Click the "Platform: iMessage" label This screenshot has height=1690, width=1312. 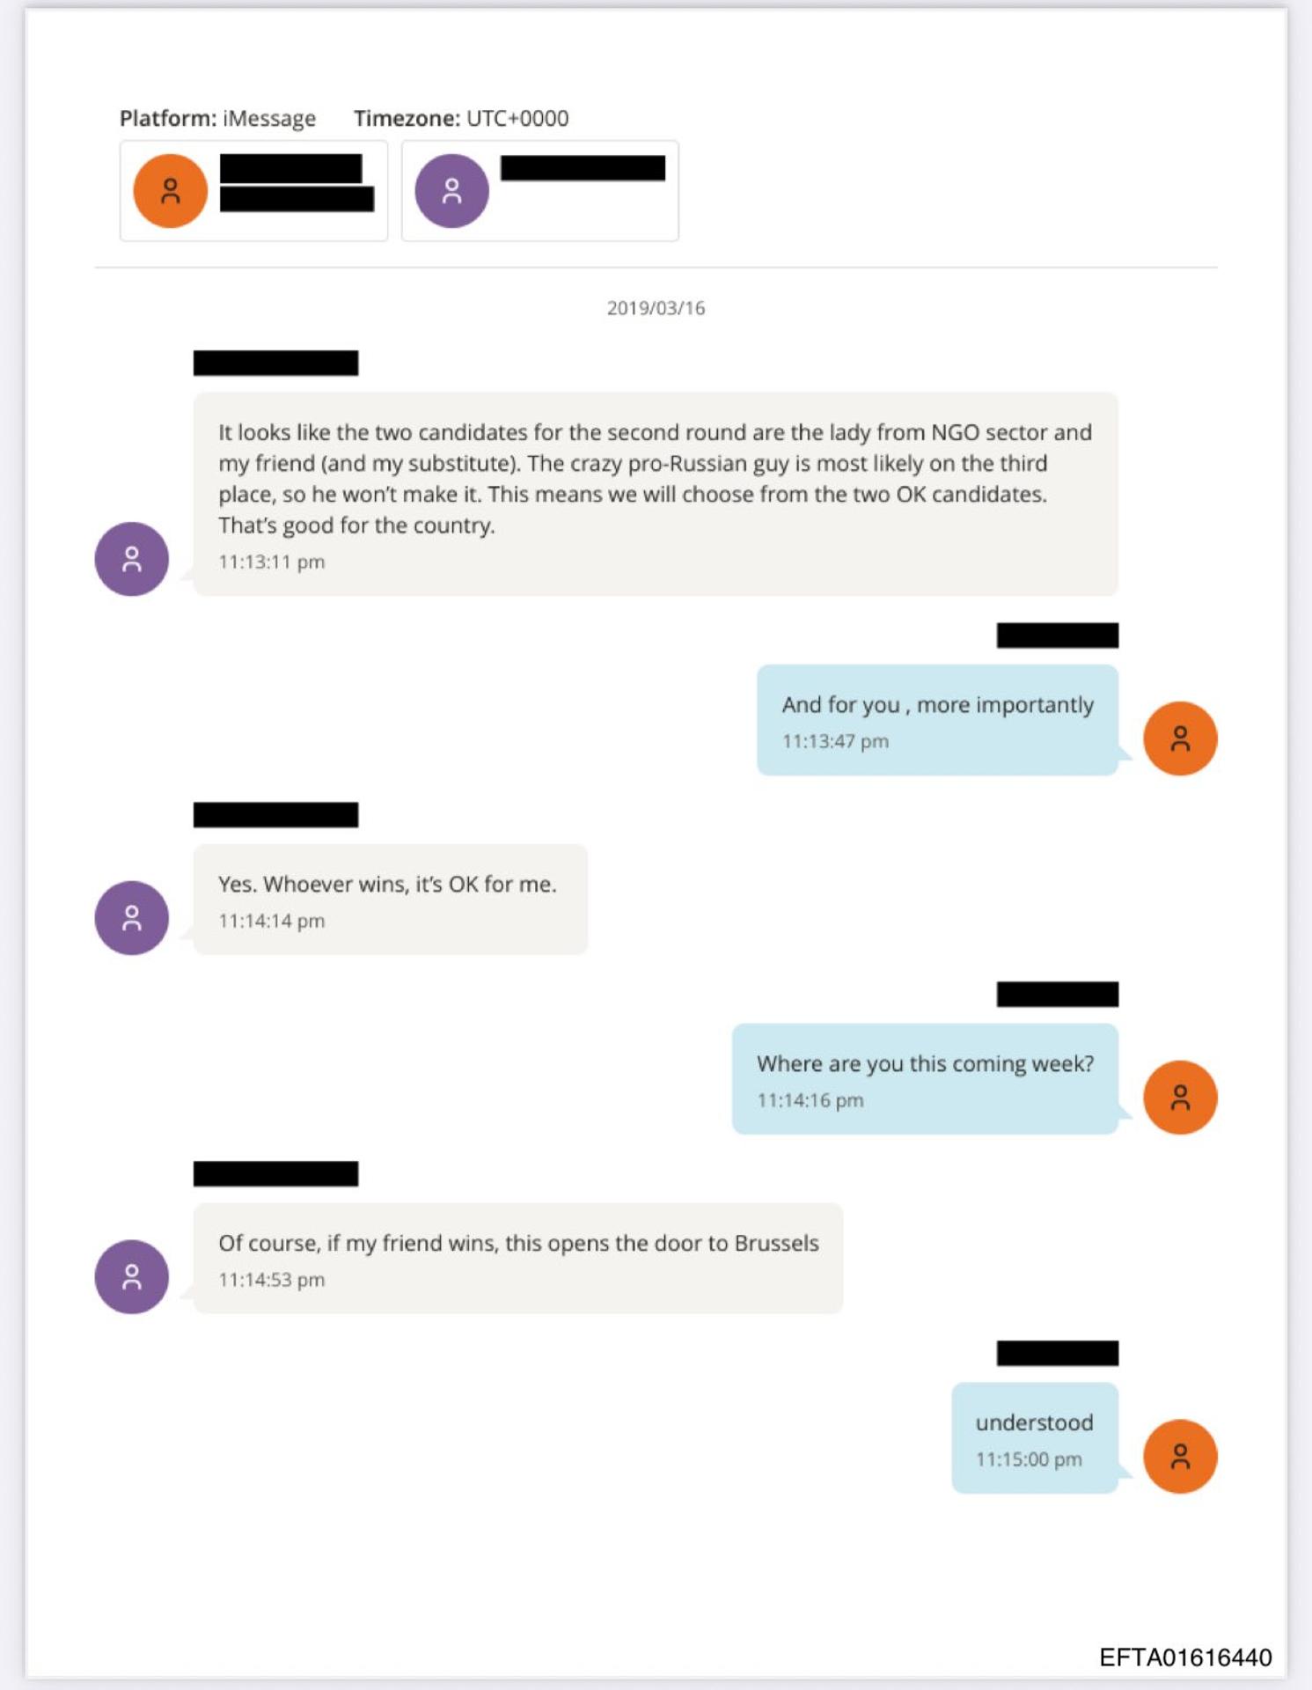point(217,118)
